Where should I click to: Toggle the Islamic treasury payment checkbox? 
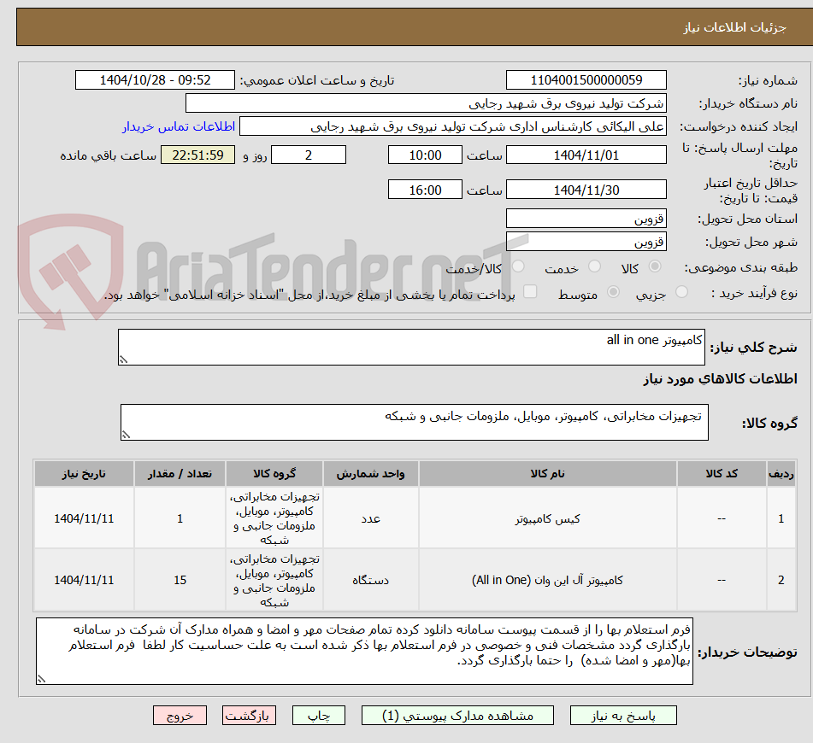[530, 292]
